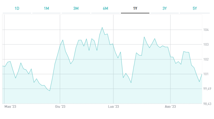Click the last data point of the line
214x119 pixels.
point(202,74)
